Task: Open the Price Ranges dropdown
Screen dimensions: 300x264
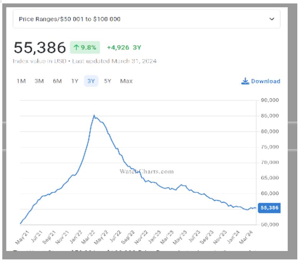Action: click(x=146, y=19)
